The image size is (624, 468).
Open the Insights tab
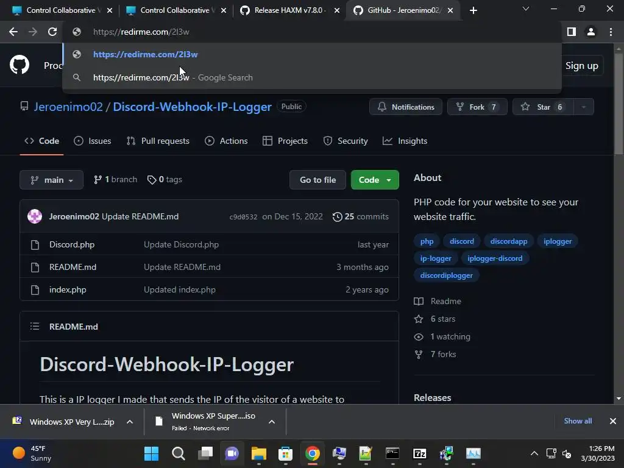(405, 141)
